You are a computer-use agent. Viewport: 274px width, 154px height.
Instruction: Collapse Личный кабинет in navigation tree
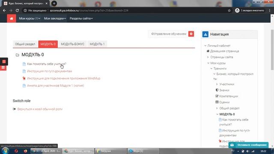[x=205, y=46]
